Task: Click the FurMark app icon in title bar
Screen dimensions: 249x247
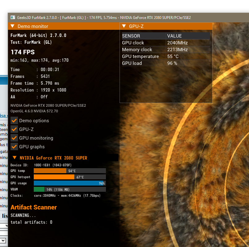Action: tap(13, 17)
